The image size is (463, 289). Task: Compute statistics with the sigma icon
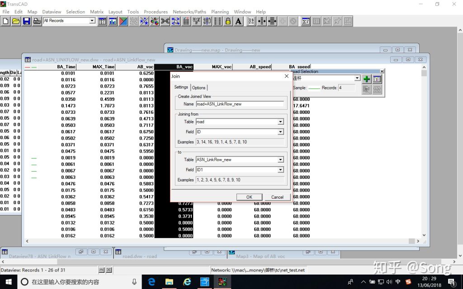pyautogui.click(x=306, y=21)
